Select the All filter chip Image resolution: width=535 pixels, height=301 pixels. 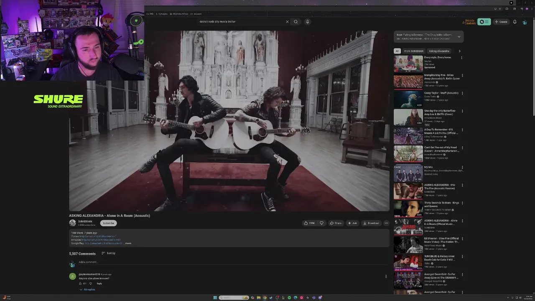coord(397,51)
